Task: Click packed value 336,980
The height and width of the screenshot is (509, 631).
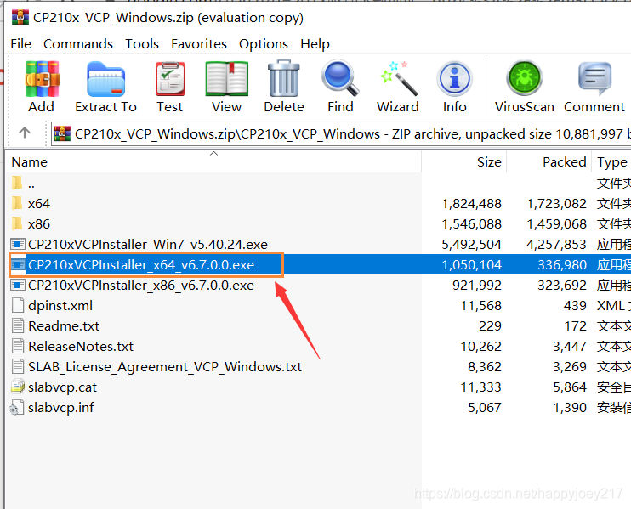Action: (x=562, y=264)
